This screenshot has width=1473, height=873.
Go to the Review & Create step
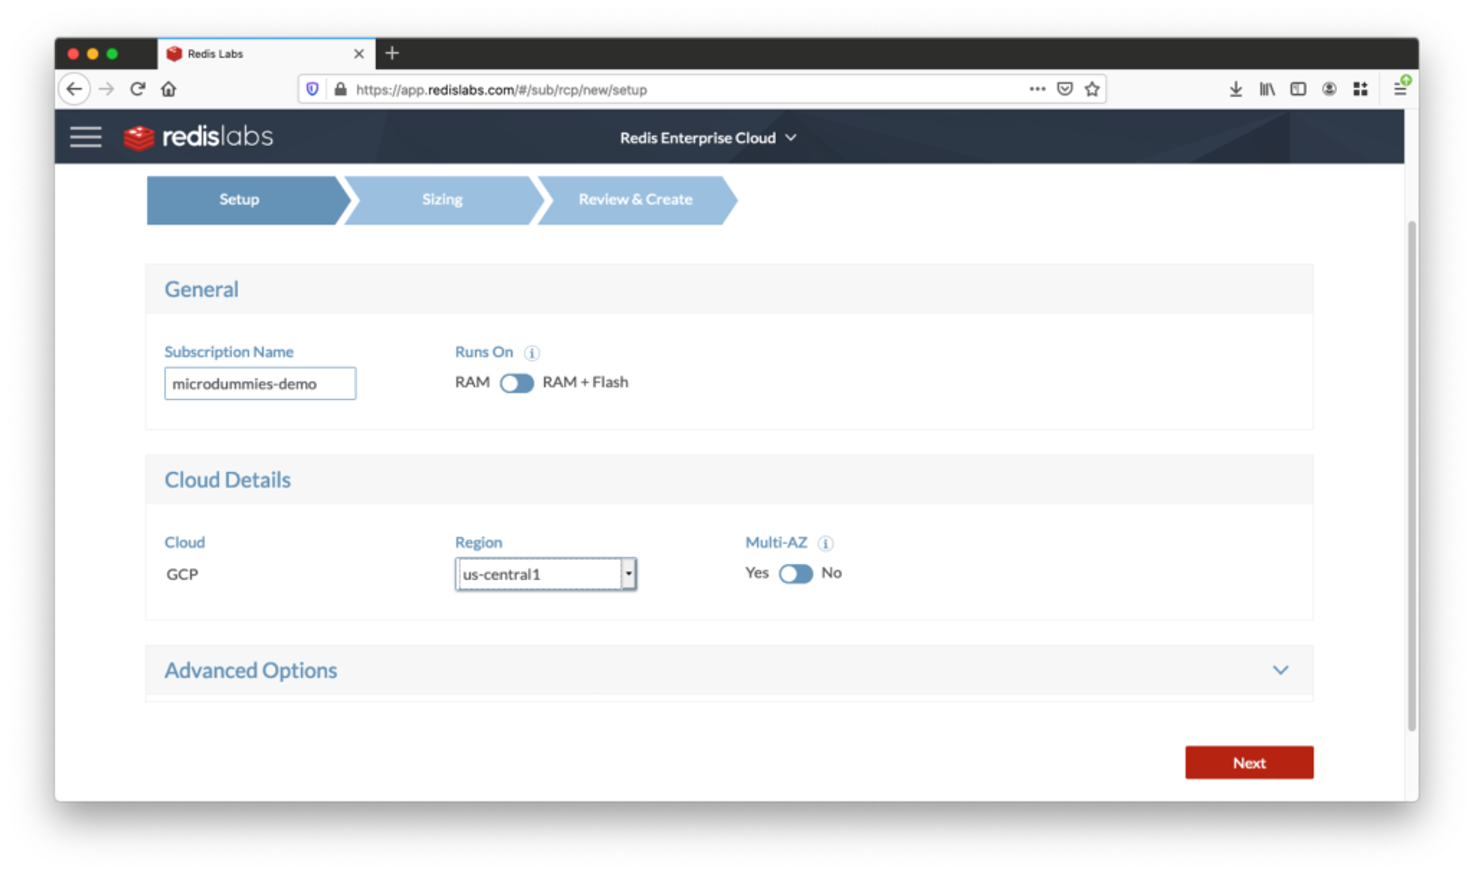[x=635, y=200]
